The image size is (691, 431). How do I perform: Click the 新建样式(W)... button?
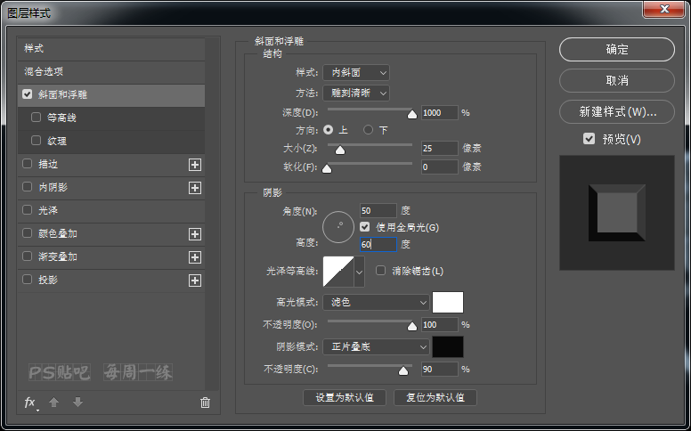pyautogui.click(x=616, y=112)
